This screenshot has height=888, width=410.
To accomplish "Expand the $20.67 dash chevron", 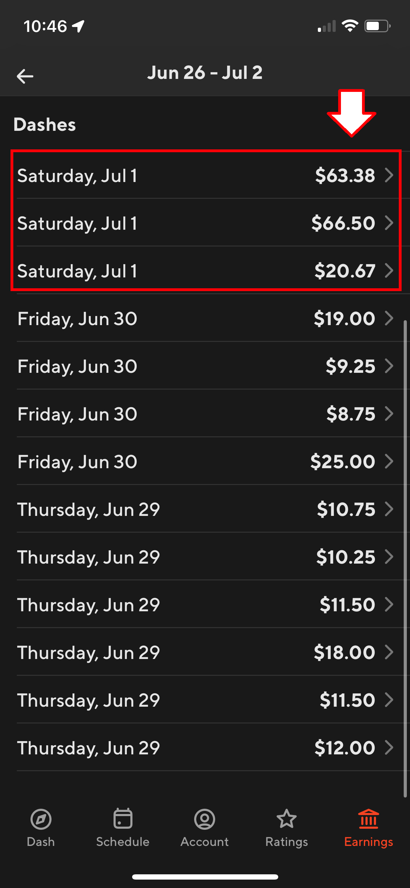I will (389, 270).
